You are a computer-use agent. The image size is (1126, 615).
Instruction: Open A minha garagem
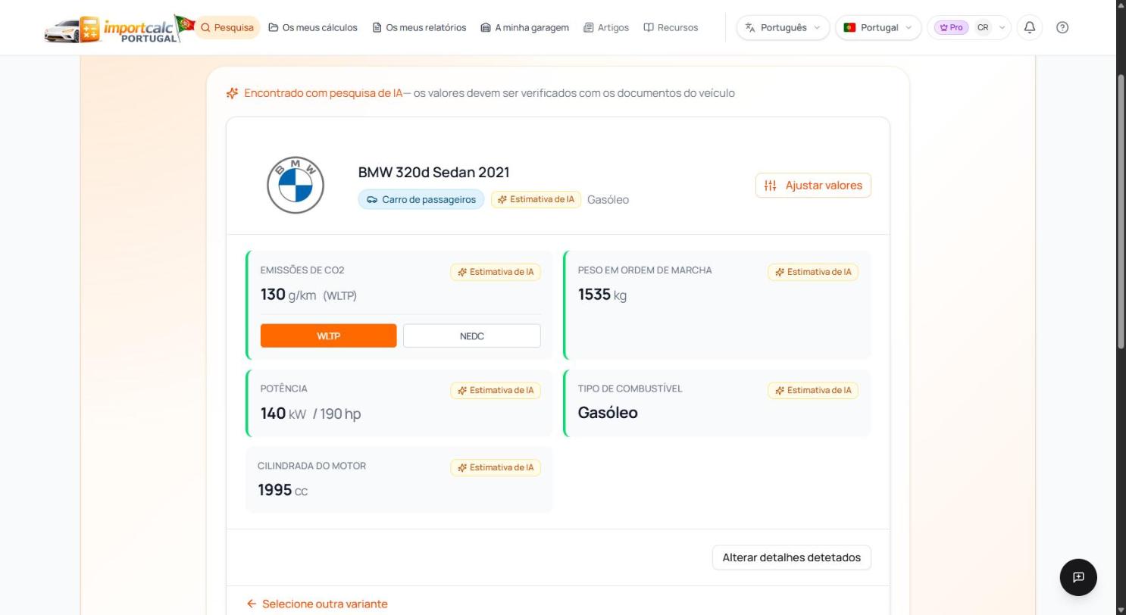pos(524,27)
